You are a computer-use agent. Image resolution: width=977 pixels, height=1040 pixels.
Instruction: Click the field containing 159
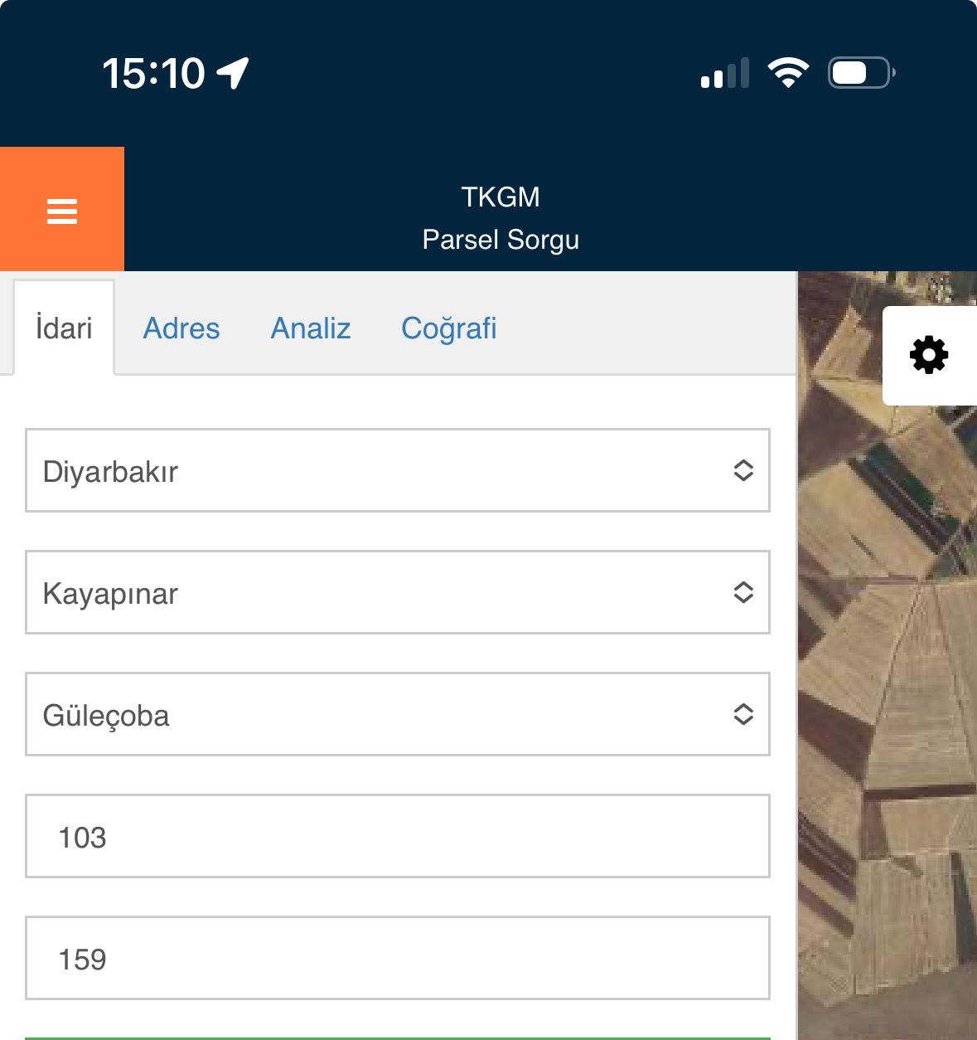[398, 958]
